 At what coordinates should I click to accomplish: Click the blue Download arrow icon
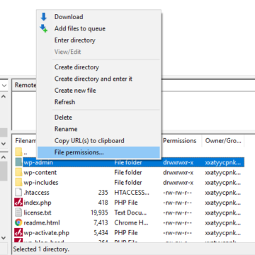point(44,17)
